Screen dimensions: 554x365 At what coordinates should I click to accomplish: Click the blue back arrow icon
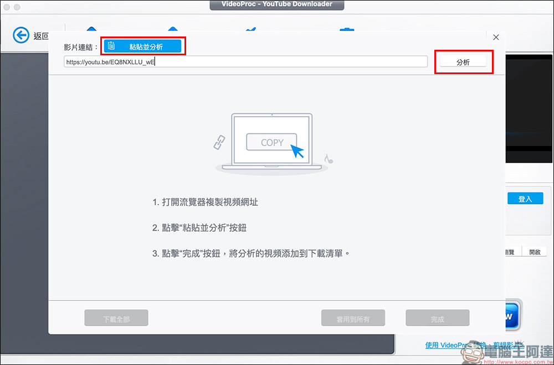[x=21, y=35]
